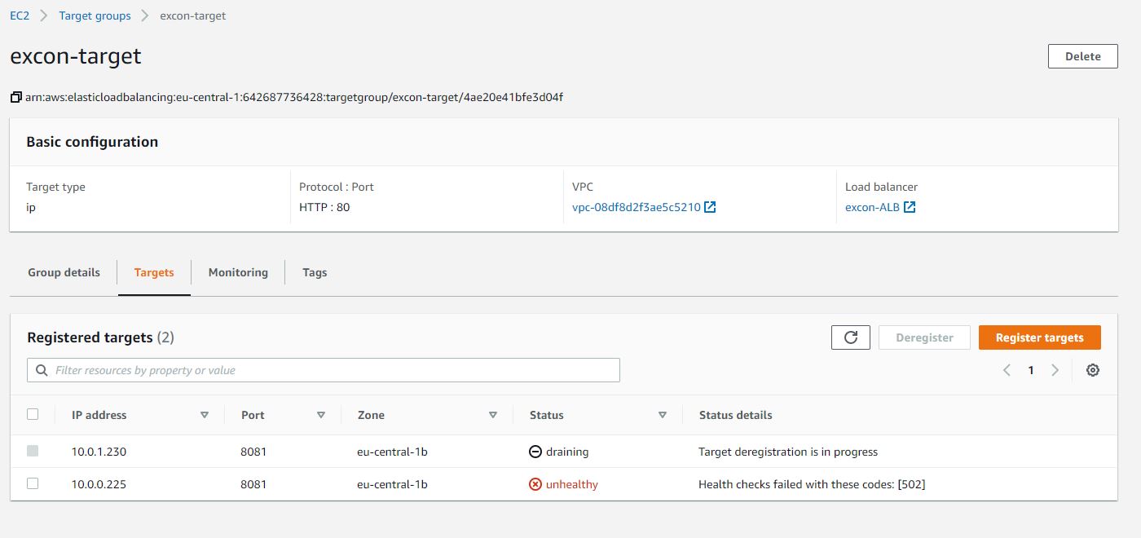Open table preferences gear icon
Viewport: 1141px width, 538px height.
pyautogui.click(x=1093, y=370)
